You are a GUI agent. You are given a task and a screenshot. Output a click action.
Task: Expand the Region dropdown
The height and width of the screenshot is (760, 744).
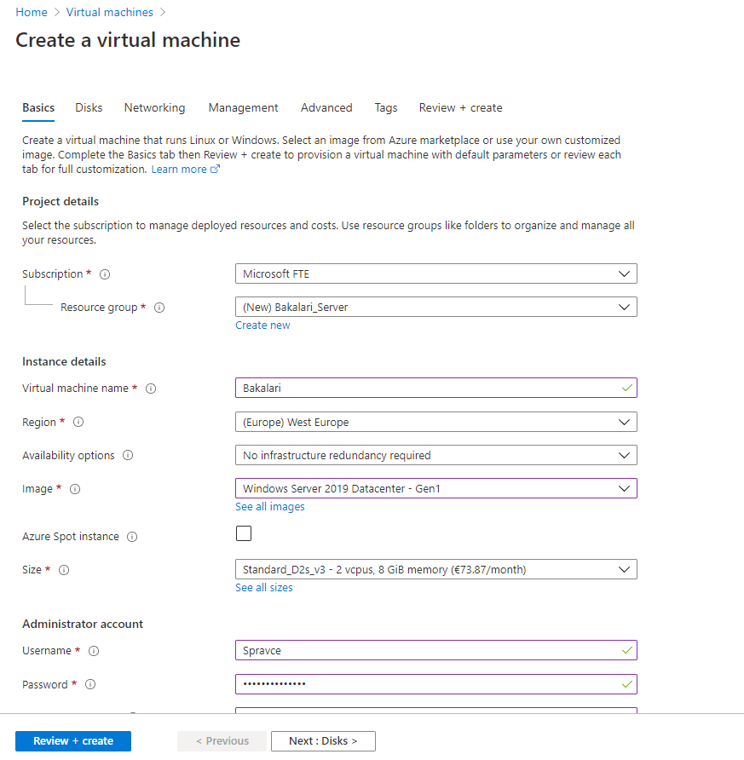click(435, 422)
